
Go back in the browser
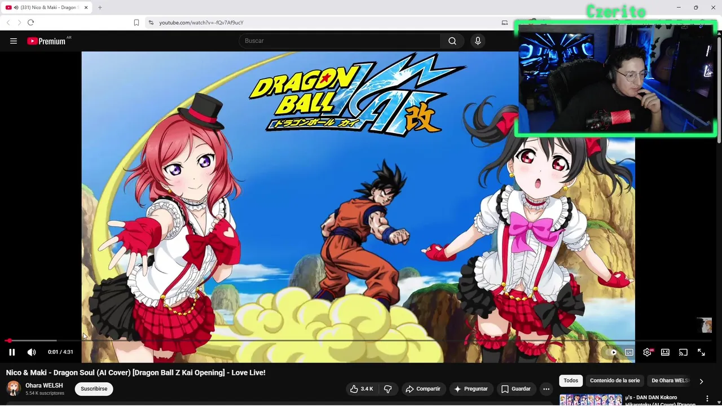point(8,23)
